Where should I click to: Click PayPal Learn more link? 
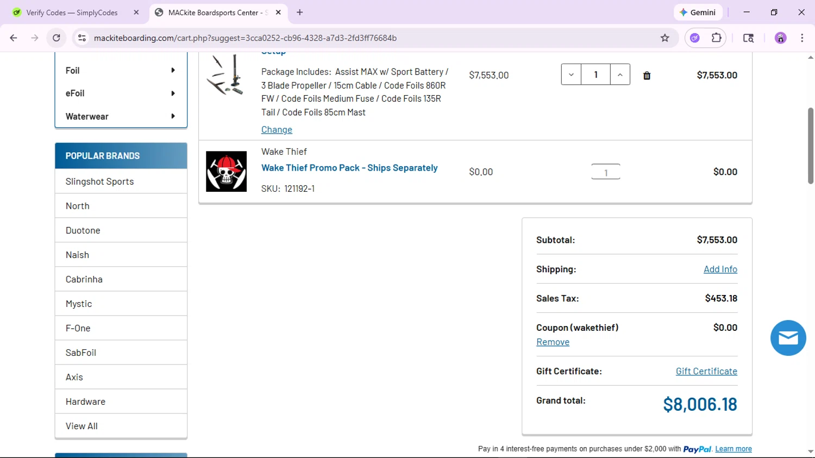pyautogui.click(x=733, y=449)
